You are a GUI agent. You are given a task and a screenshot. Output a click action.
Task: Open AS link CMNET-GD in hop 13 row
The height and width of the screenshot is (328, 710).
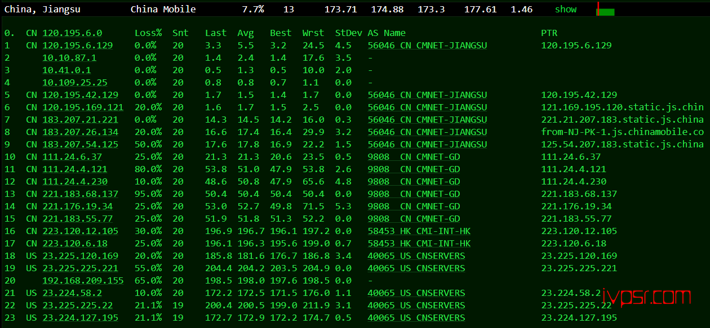[414, 194]
